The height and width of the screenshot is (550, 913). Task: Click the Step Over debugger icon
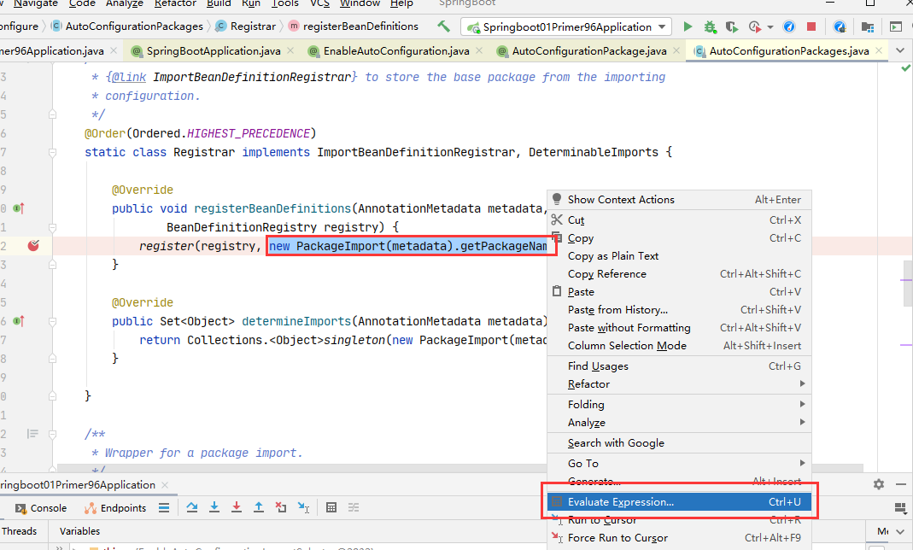pos(191,507)
